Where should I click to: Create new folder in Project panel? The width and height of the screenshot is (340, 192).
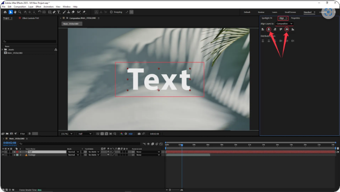(7, 134)
